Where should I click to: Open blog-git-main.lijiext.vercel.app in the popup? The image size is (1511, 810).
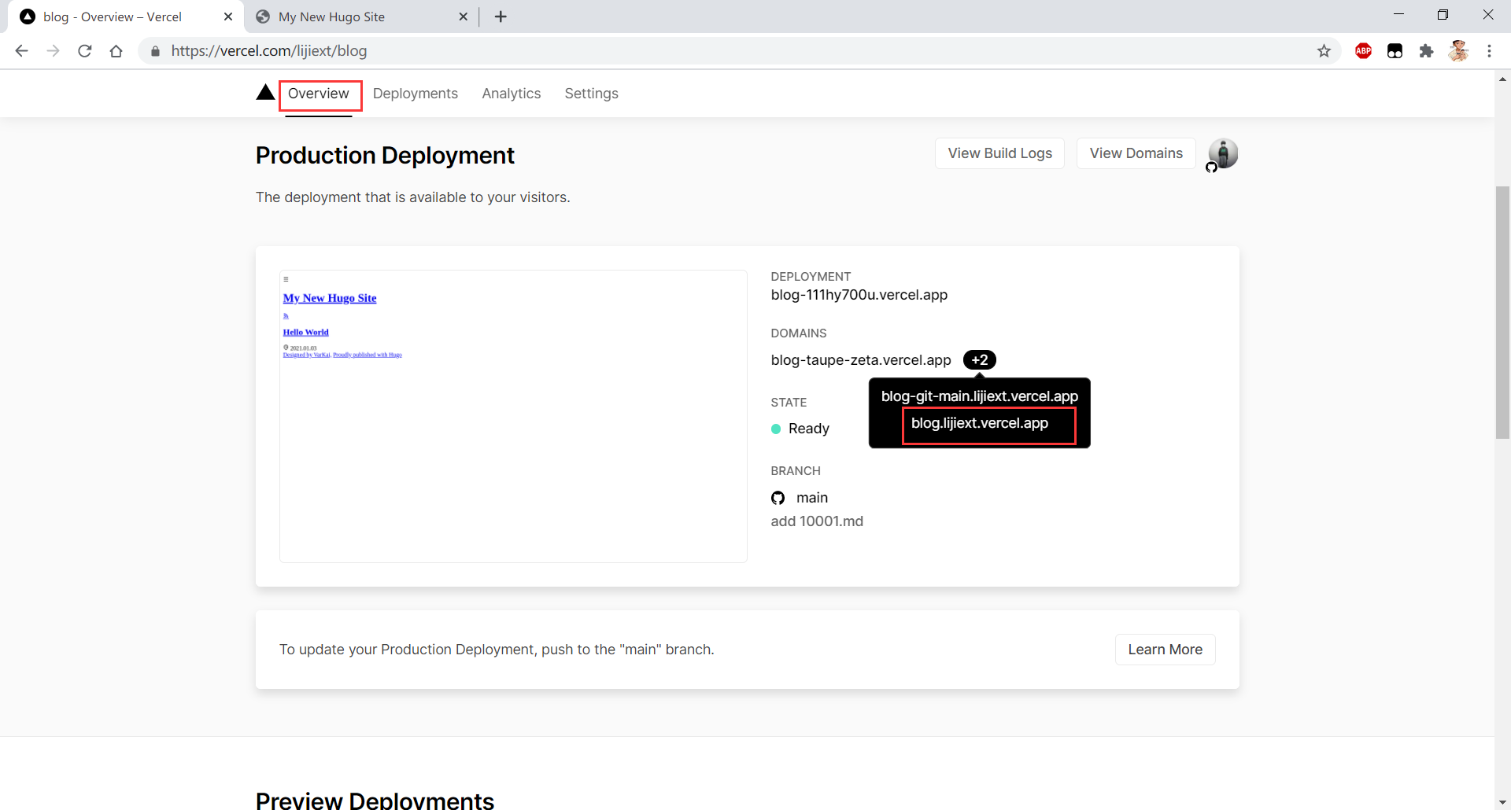click(x=980, y=396)
